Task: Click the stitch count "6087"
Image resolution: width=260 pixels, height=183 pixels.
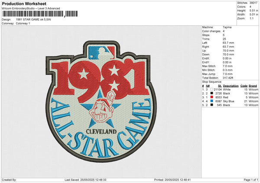Action: 218,101
